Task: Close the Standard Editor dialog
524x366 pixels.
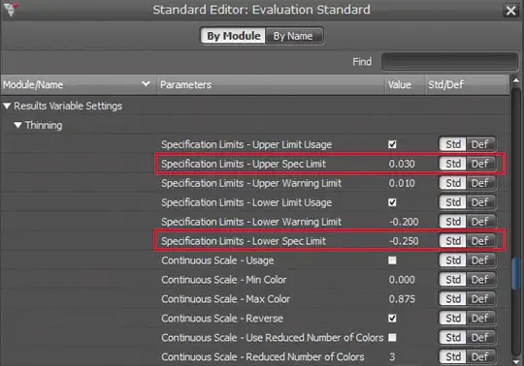Action: pos(511,11)
